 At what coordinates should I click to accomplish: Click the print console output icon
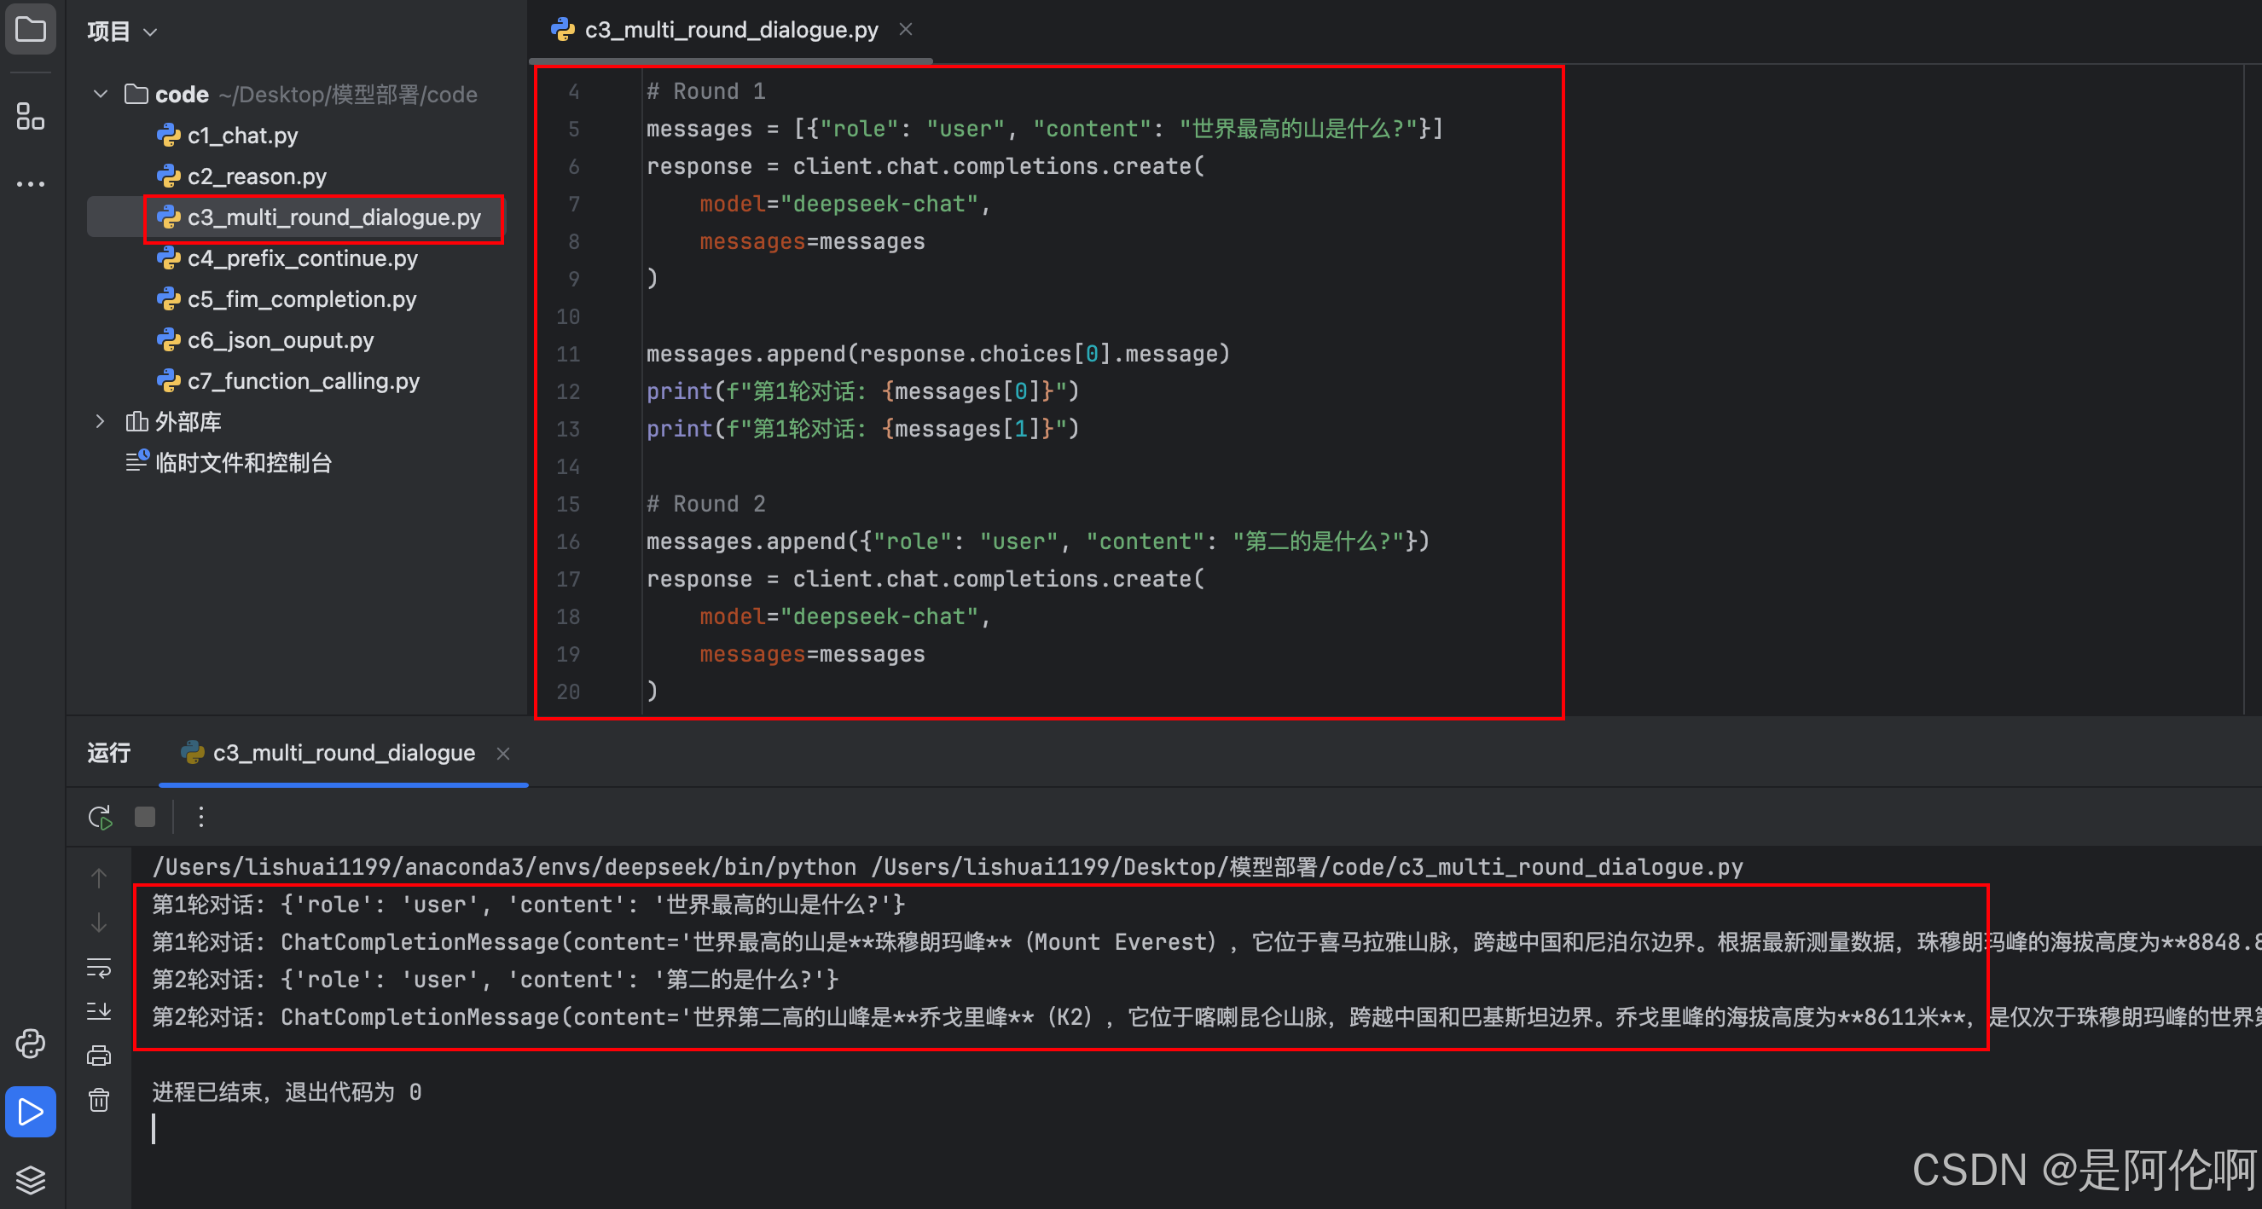click(x=99, y=1056)
